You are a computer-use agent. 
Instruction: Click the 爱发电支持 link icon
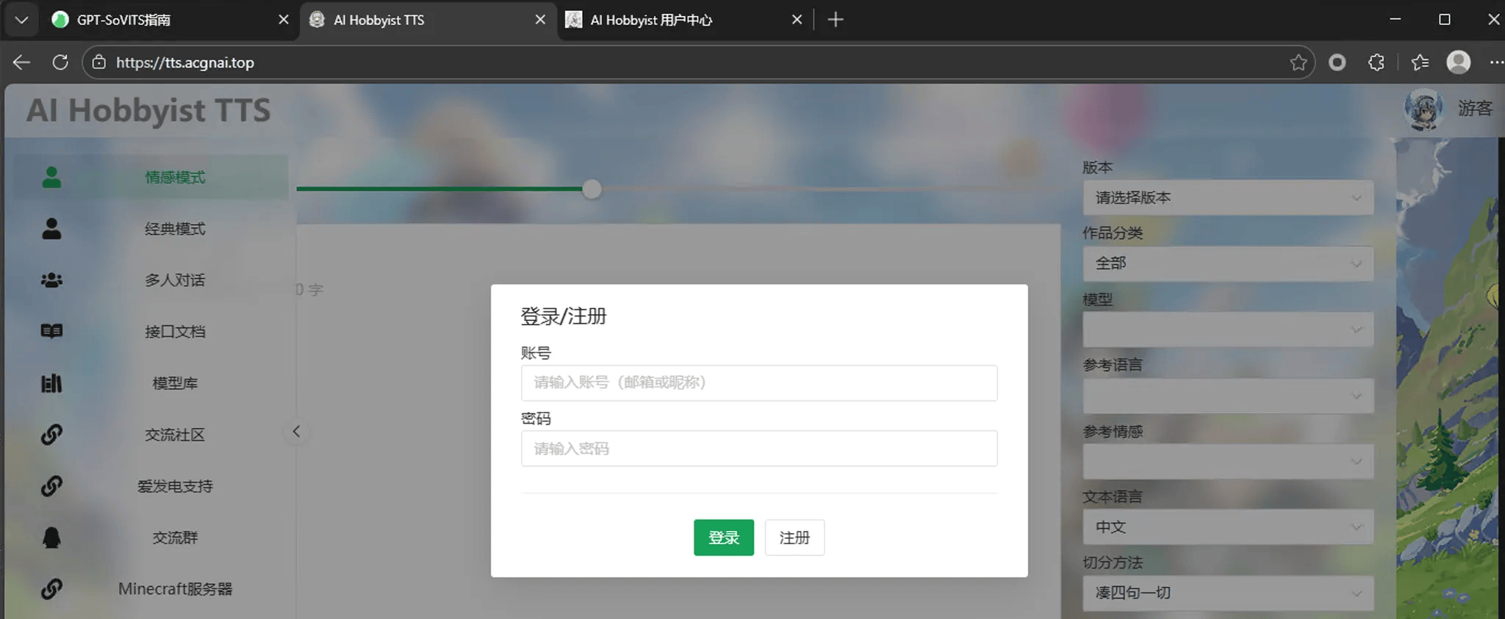51,486
